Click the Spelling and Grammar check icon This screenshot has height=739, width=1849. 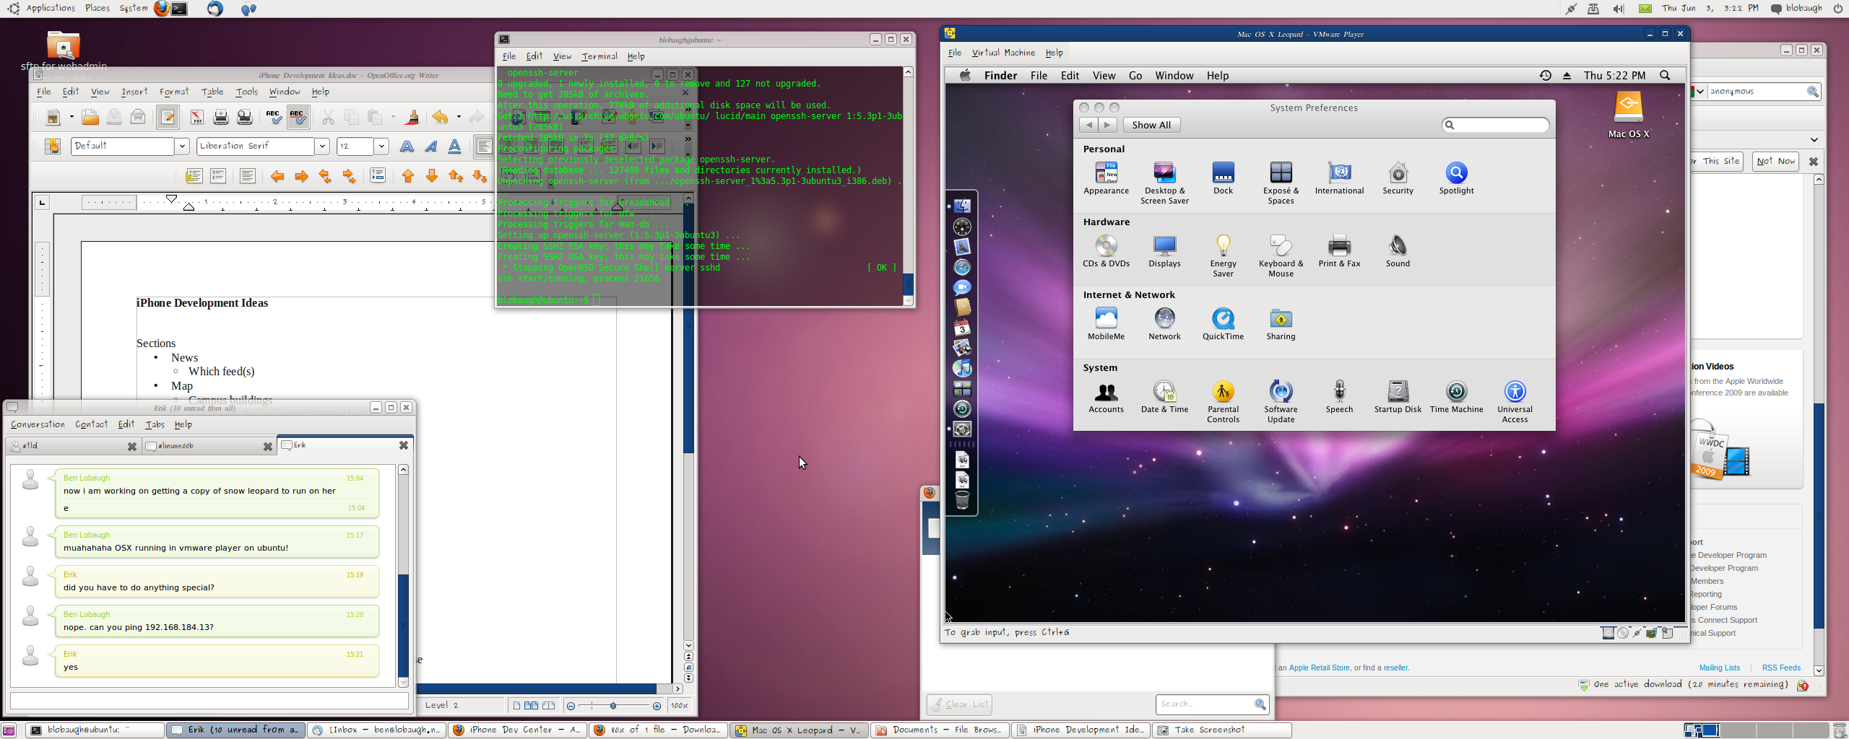pos(273,117)
